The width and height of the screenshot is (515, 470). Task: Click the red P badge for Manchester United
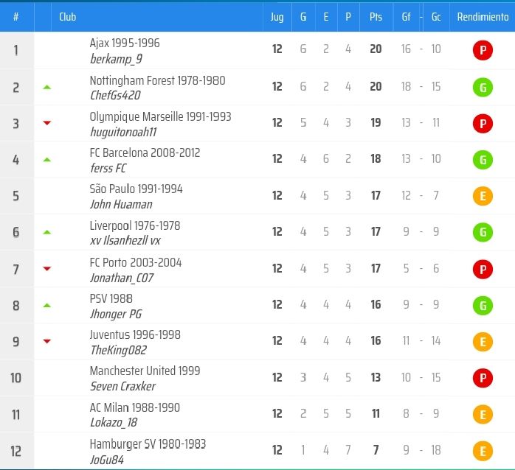pos(482,378)
